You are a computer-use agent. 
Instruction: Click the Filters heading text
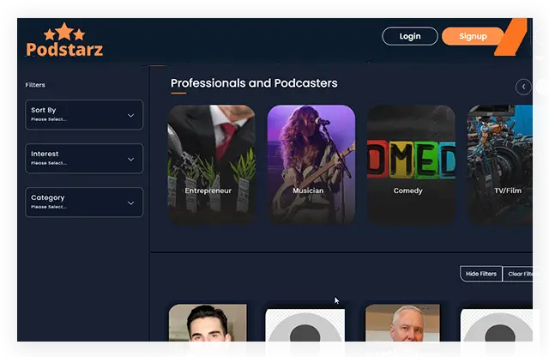(x=35, y=85)
